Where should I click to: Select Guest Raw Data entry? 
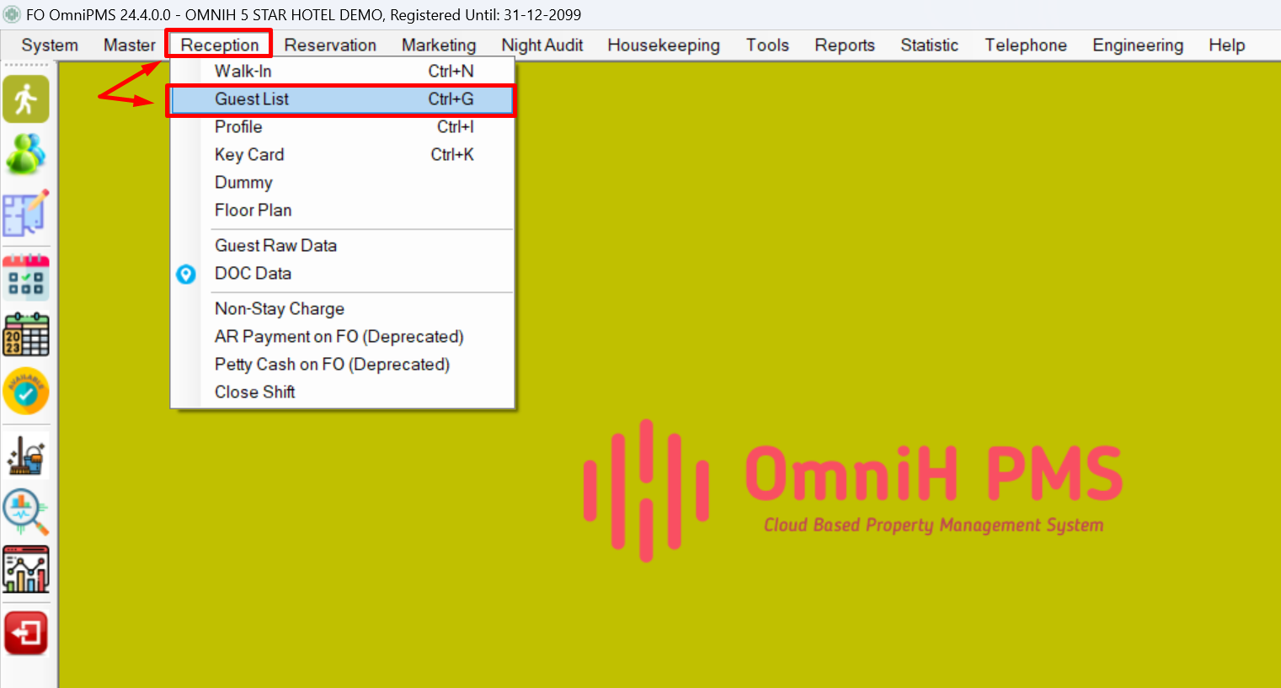(342, 246)
